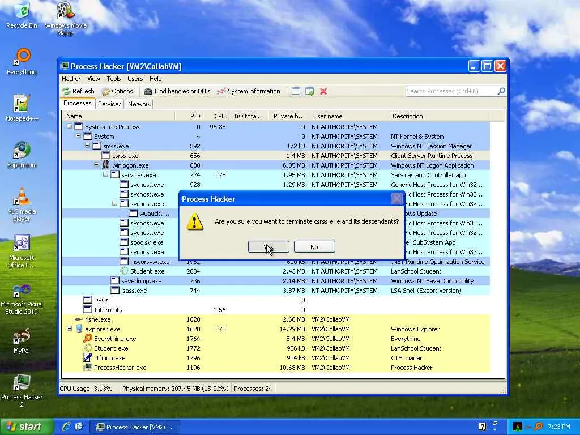Select the ProcessHacker.exe process icon
Image resolution: width=580 pixels, height=435 pixels.
pos(88,367)
